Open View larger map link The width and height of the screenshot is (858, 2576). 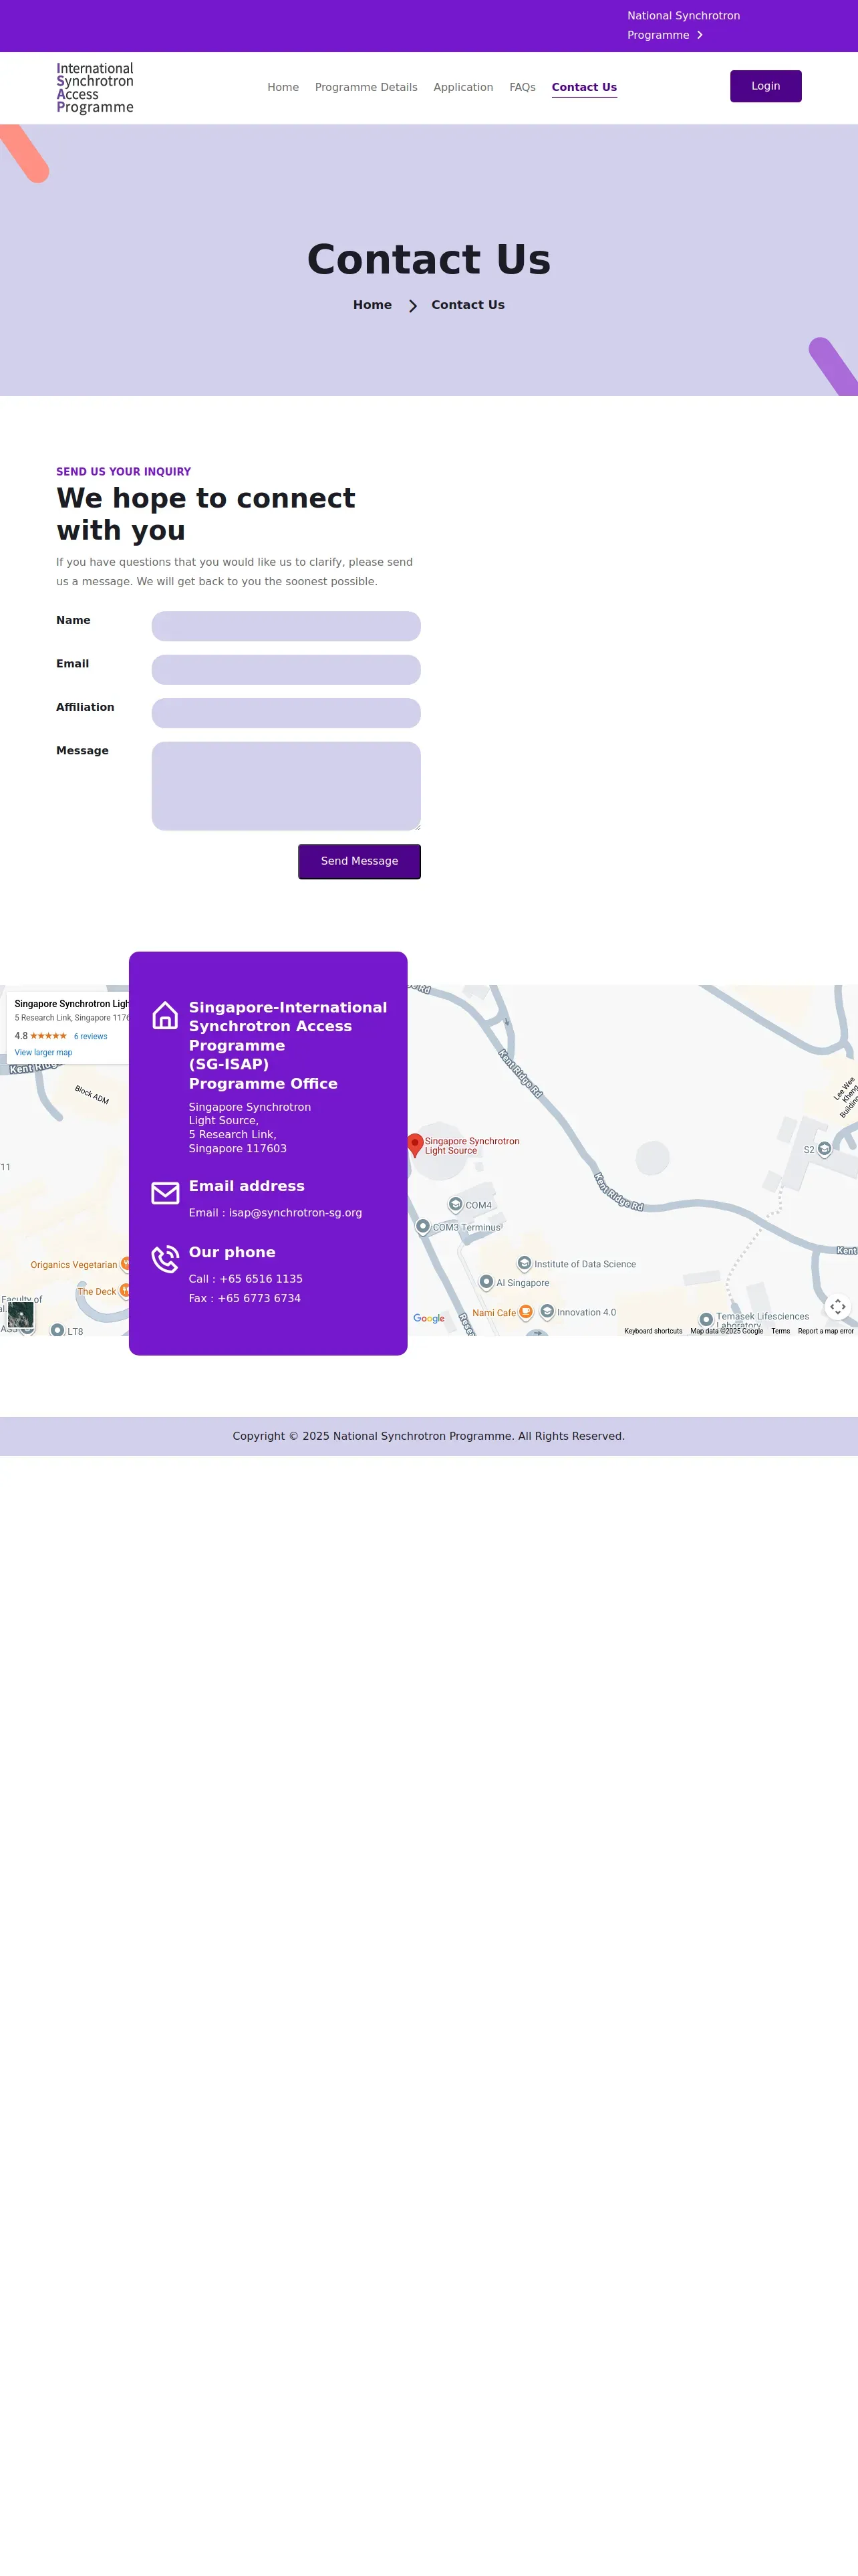pyautogui.click(x=43, y=1053)
